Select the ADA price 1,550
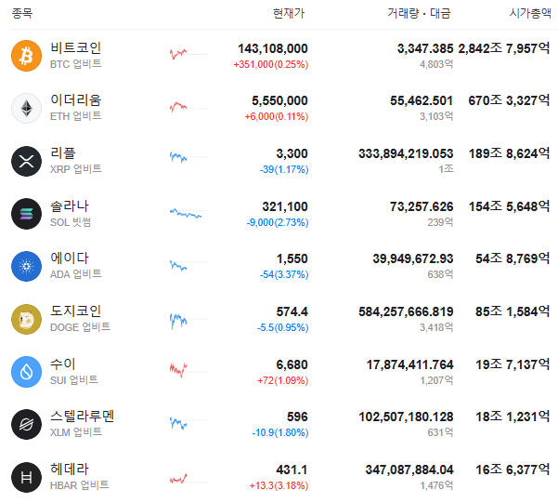Screen dimensions: 558x503 (292, 258)
